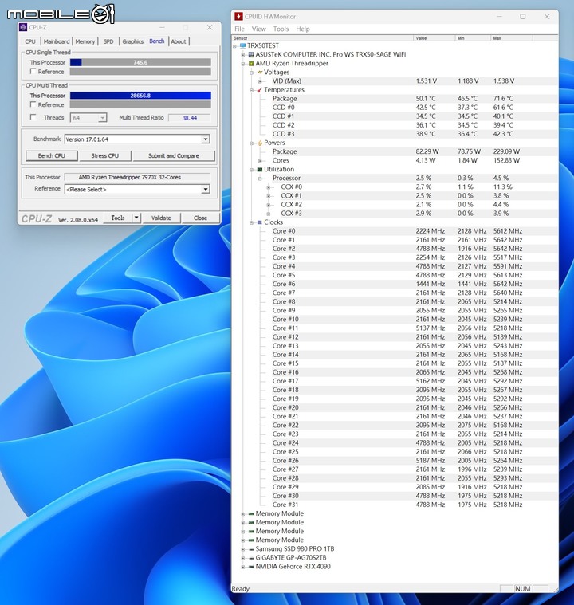
Task: Click the CPU-Z Tools button
Action: 118,218
